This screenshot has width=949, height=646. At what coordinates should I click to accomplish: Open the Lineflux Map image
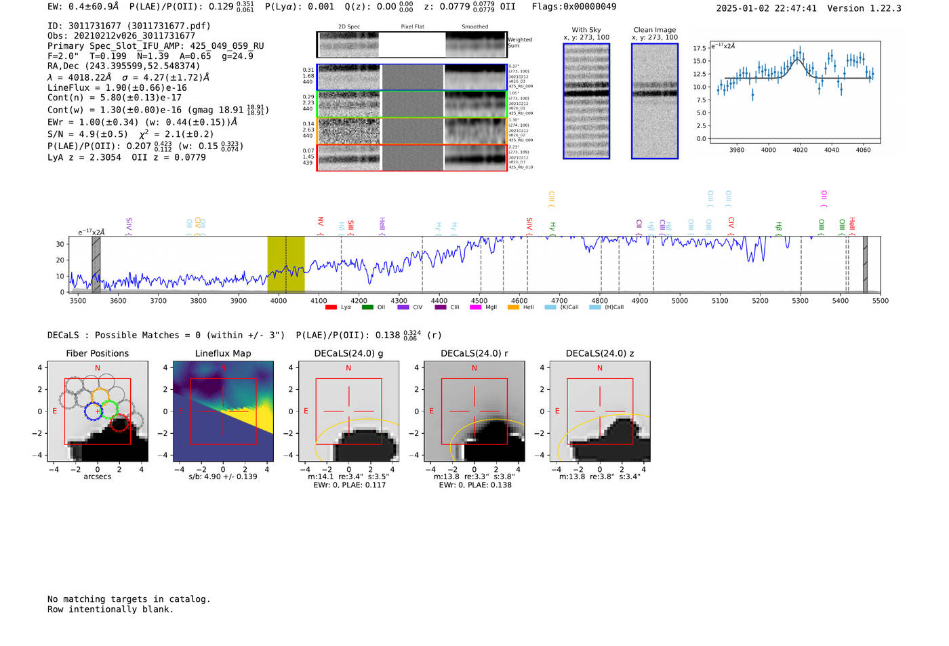pos(223,411)
